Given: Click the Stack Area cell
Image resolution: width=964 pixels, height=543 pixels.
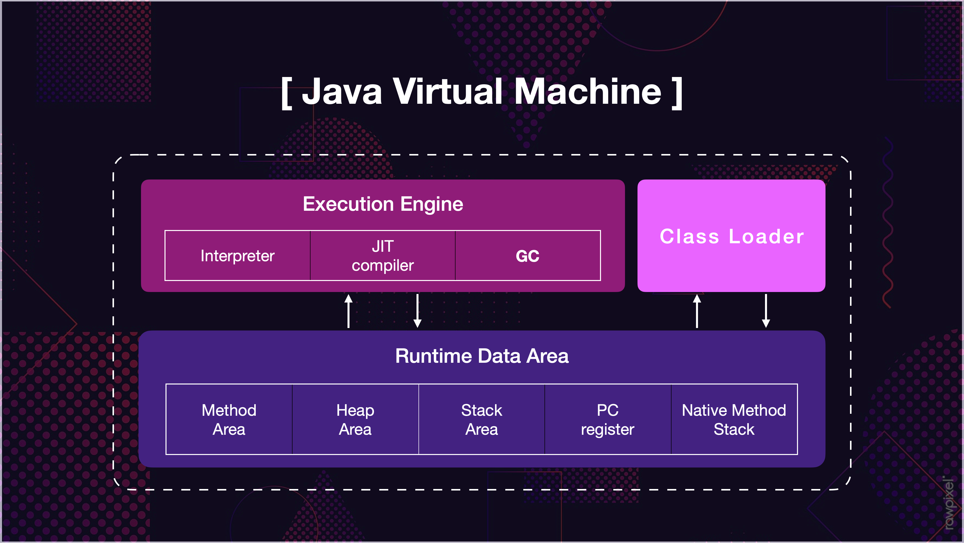Looking at the screenshot, I should click(482, 419).
